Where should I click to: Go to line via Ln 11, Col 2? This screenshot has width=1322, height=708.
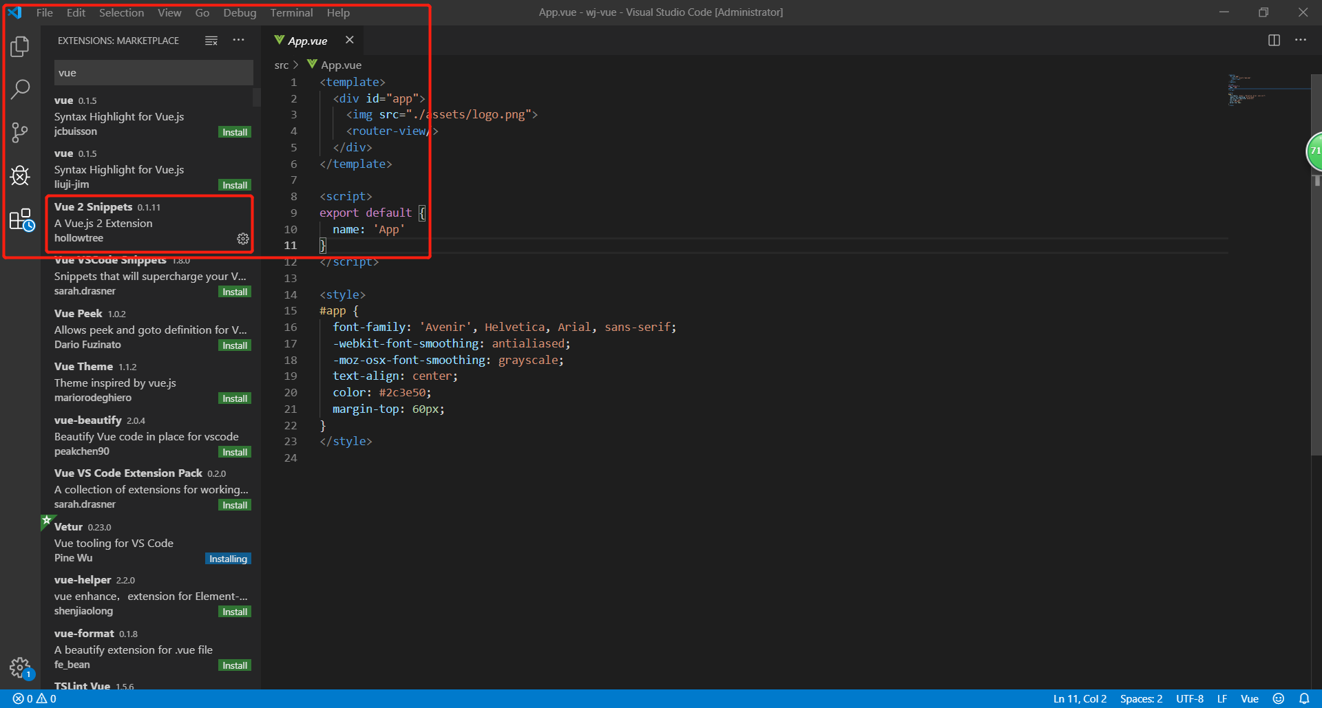coord(1080,698)
